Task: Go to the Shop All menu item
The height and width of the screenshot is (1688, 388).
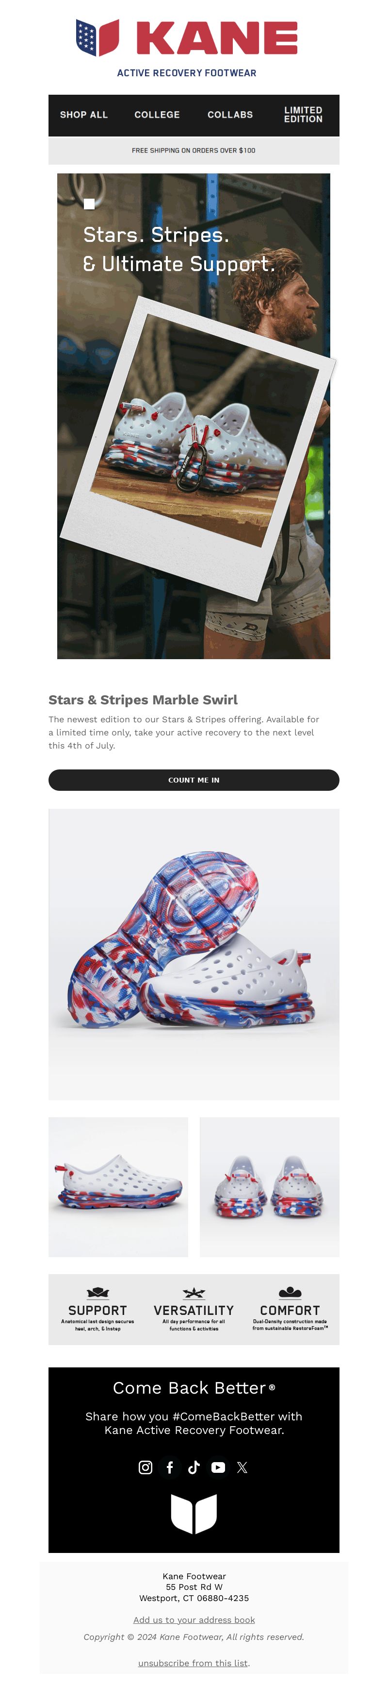Action: pos(84,115)
